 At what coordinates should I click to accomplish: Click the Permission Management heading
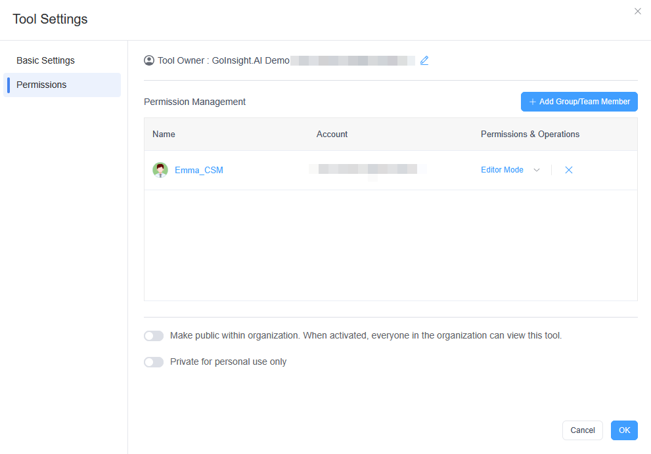tap(194, 102)
